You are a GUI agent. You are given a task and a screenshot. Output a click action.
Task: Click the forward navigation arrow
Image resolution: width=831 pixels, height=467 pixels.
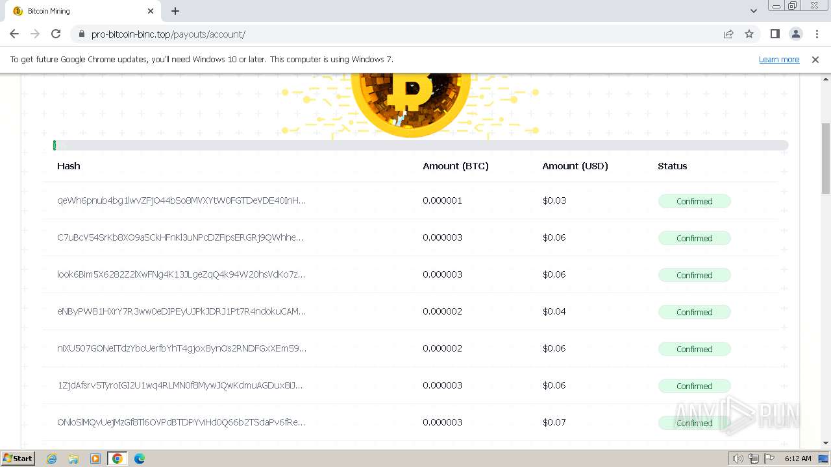[35, 34]
